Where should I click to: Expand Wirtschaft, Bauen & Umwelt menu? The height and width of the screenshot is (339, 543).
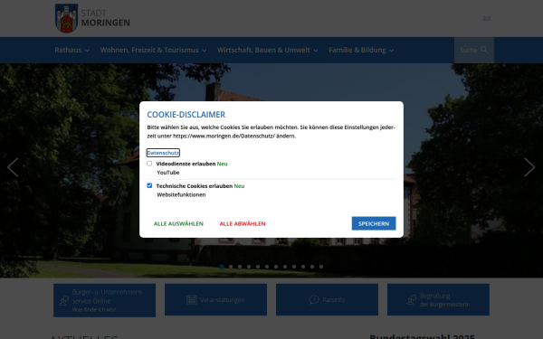[x=267, y=50]
